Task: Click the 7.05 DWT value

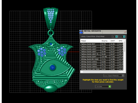Action: click(x=113, y=57)
